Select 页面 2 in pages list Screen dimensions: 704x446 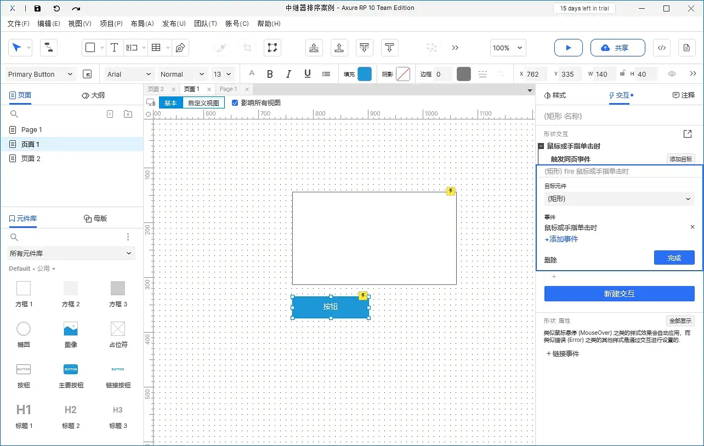tap(31, 158)
